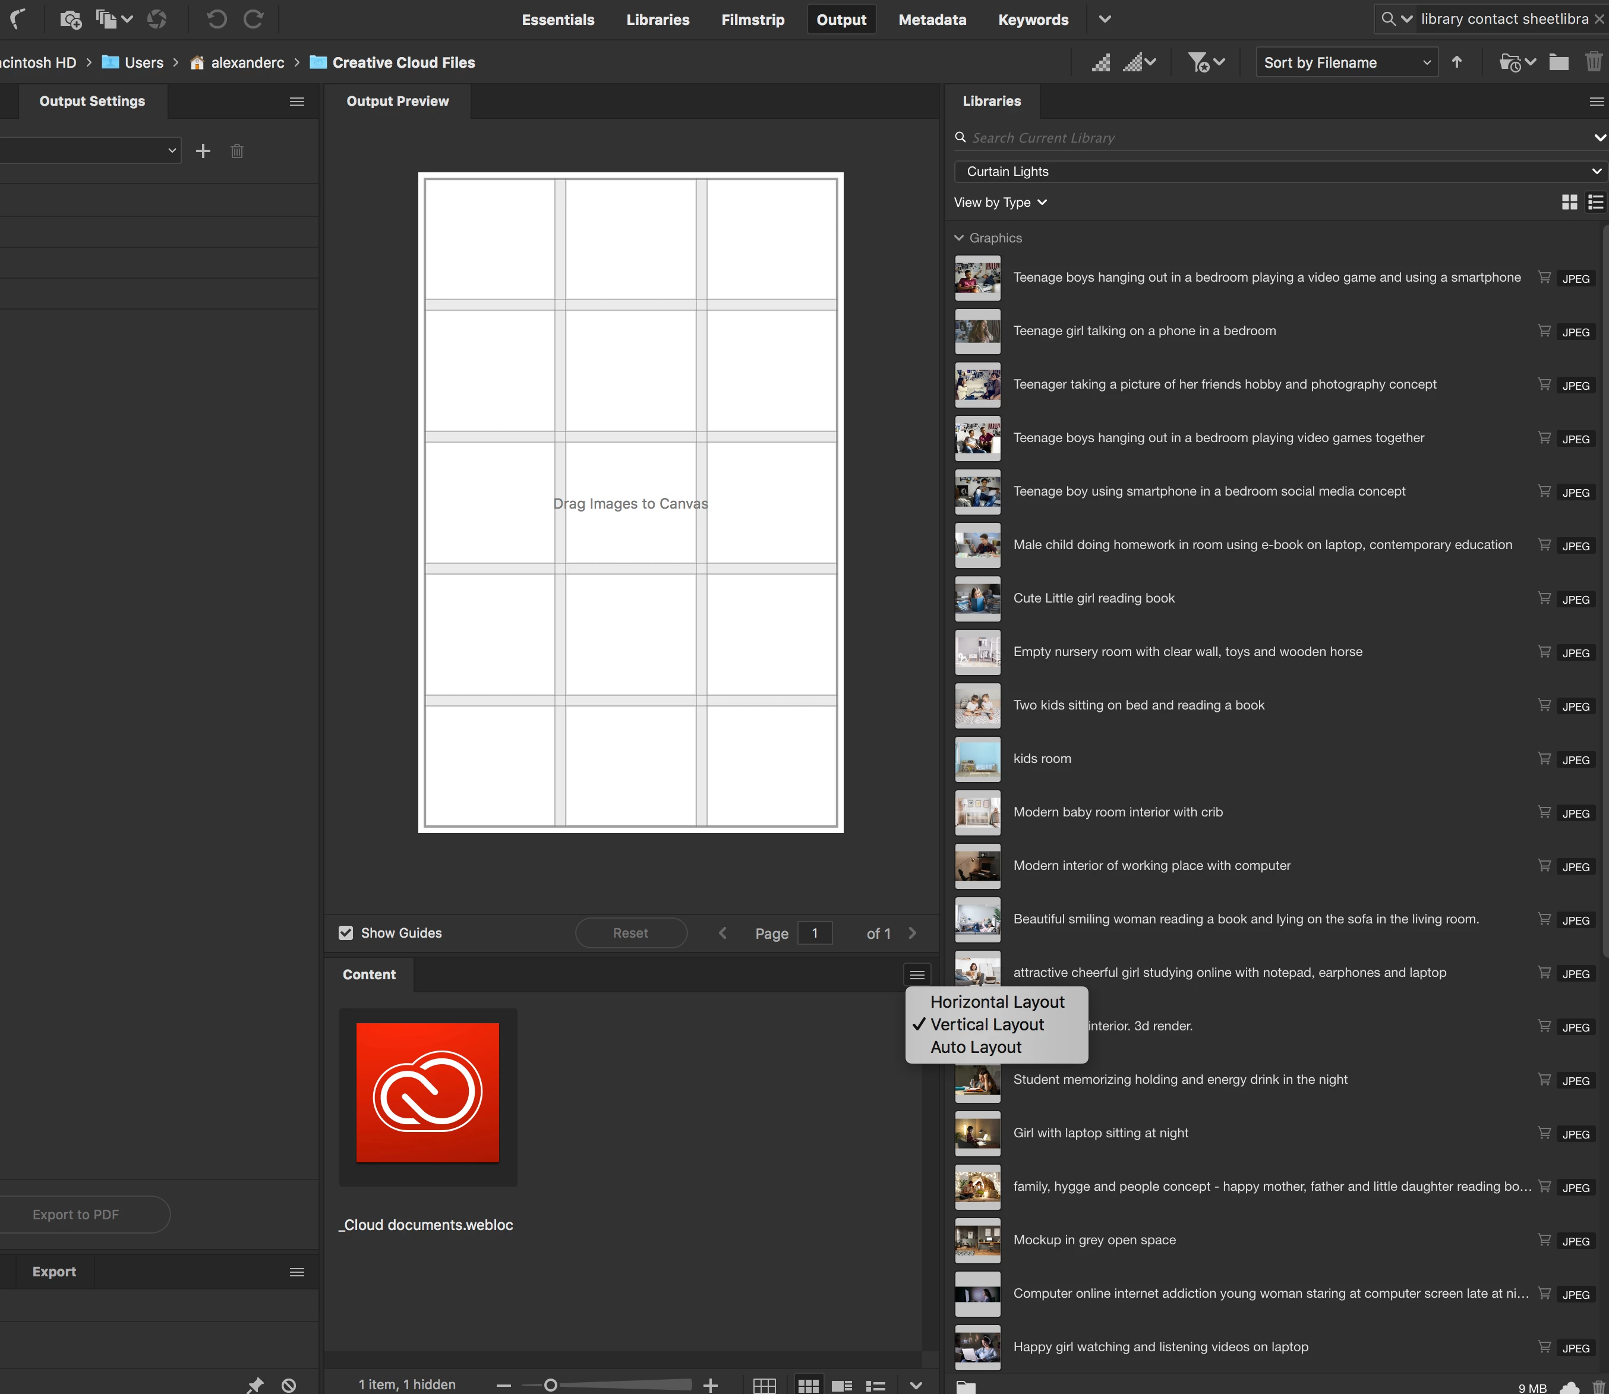Uncheck the Show Guides checkbox
The width and height of the screenshot is (1609, 1394).
[x=346, y=933]
